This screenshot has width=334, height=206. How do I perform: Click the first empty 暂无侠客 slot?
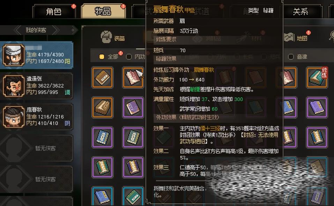pyautogui.click(x=37, y=148)
